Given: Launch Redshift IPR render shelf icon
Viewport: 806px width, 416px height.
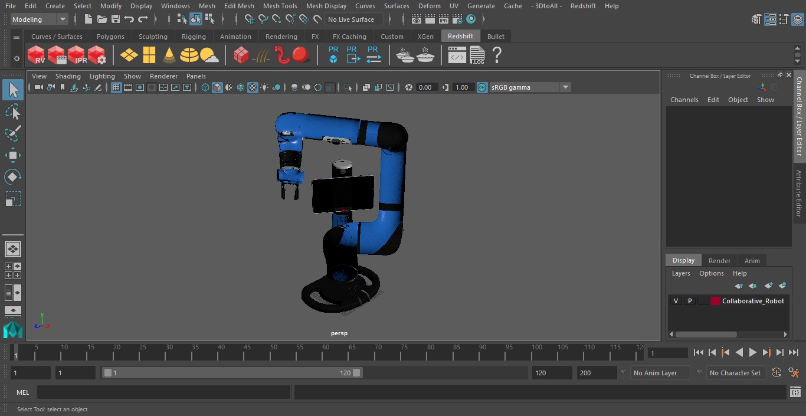Looking at the screenshot, I should (x=77, y=55).
